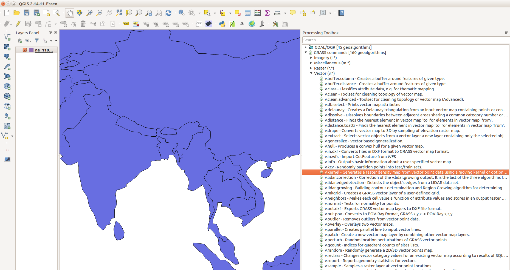The image size is (510, 270).
Task: Select the Pan Map hand tool
Action: coord(70,13)
